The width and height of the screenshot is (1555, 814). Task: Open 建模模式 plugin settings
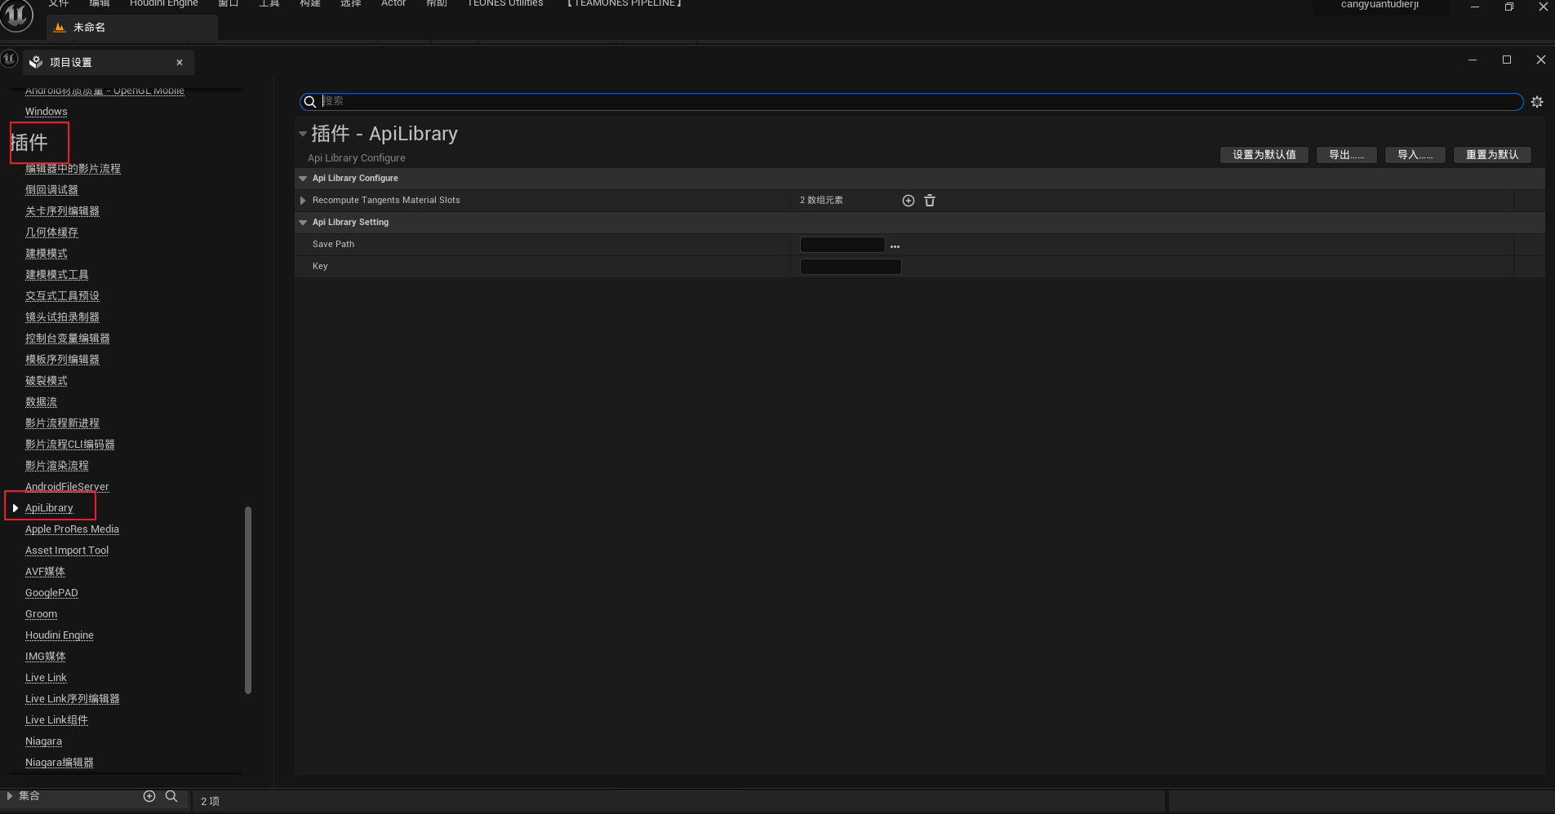pos(47,254)
